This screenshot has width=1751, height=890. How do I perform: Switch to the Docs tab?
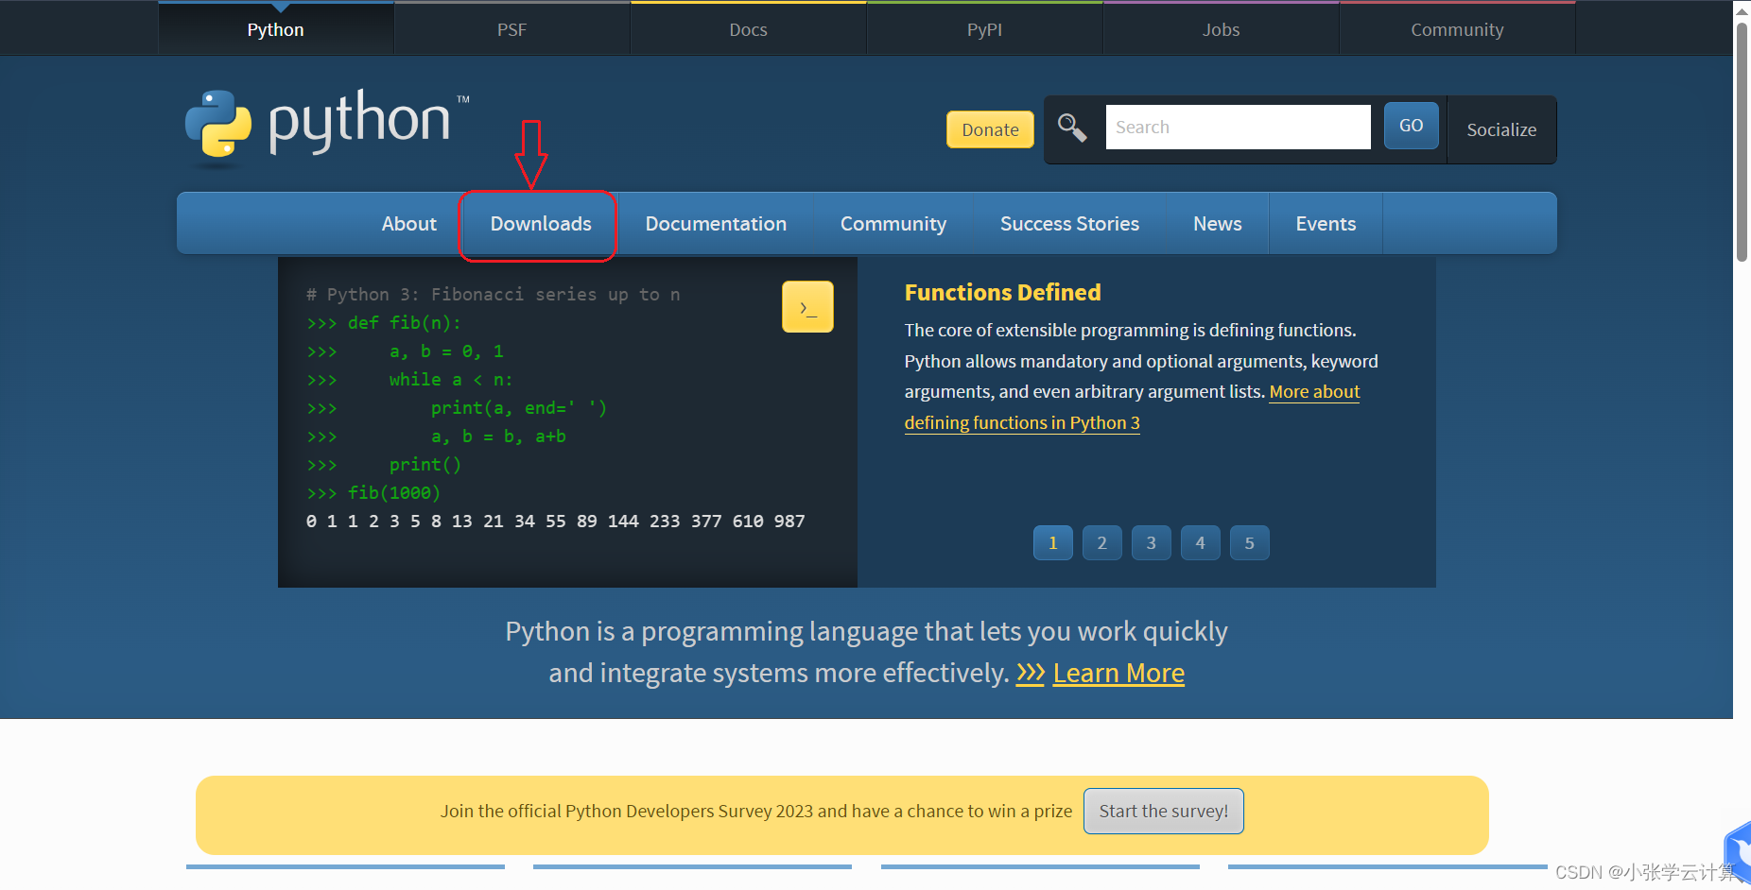(x=748, y=28)
